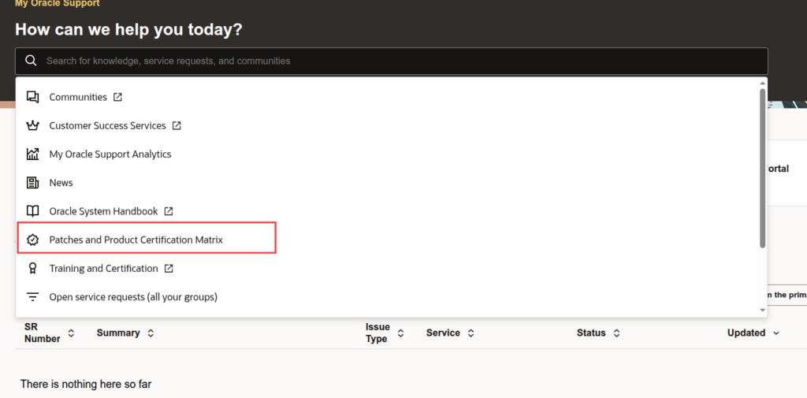
Task: Open My Oracle Support Analytics entry
Action: [110, 154]
